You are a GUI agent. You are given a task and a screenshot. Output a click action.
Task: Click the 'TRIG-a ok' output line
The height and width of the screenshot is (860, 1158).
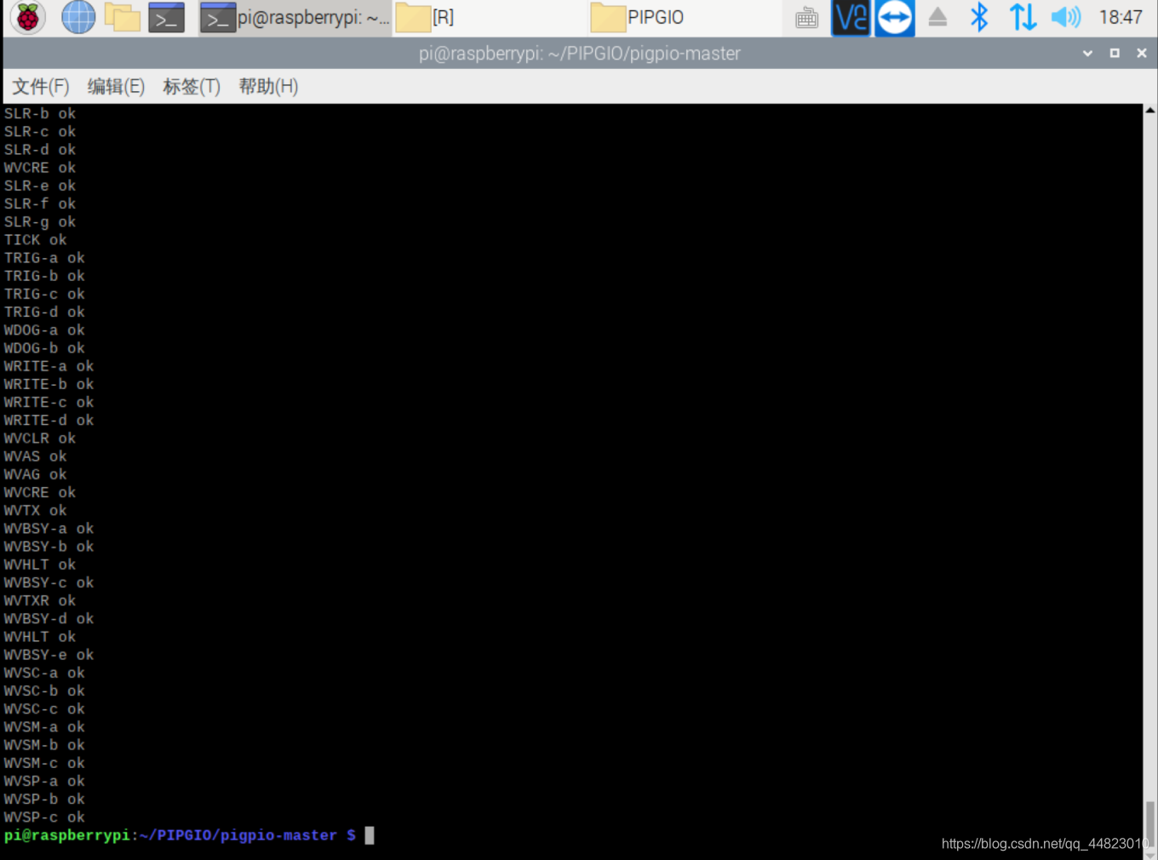coord(44,258)
